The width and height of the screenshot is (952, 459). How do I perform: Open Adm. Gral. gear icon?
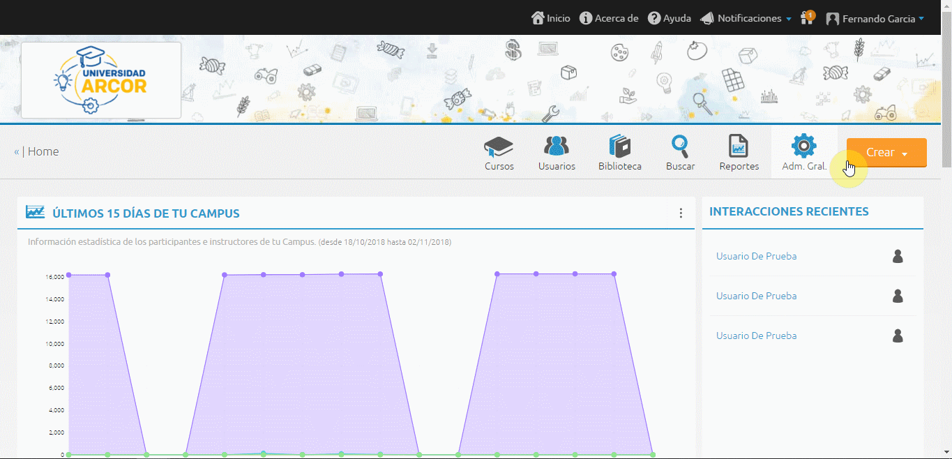click(804, 146)
